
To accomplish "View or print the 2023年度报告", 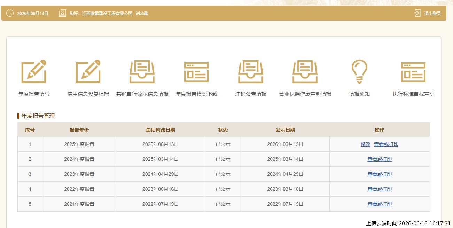I will (x=380, y=174).
